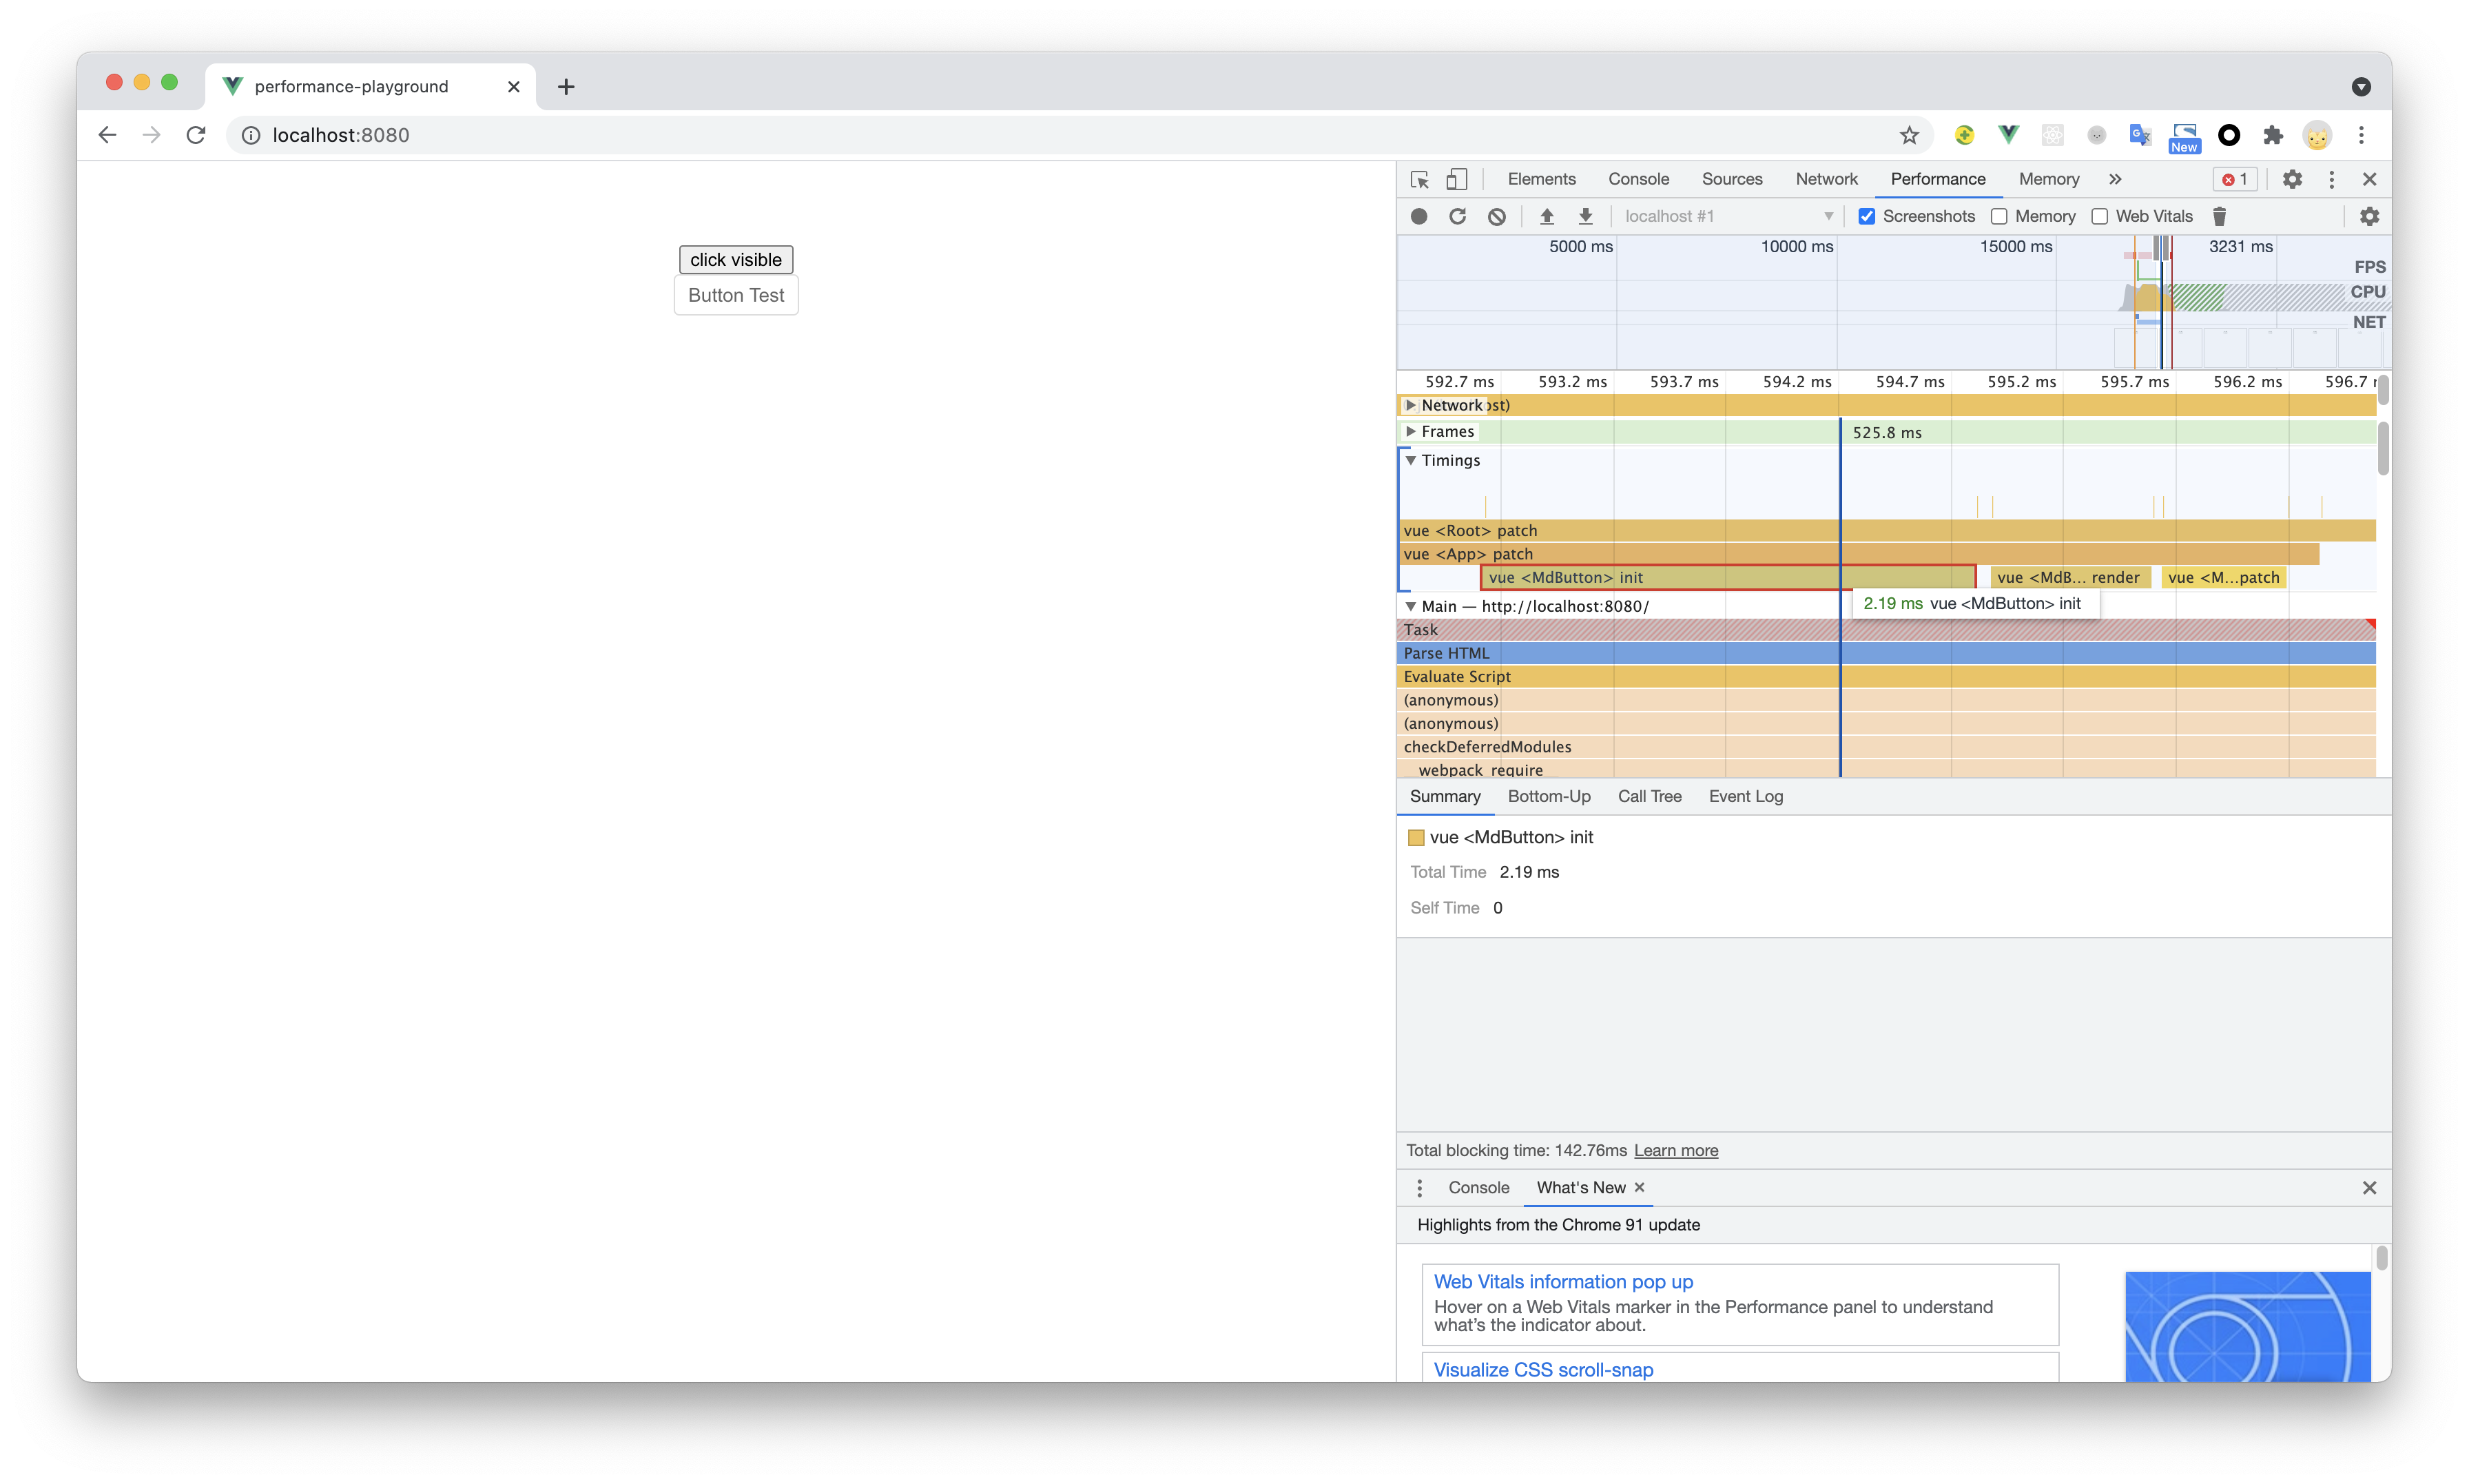Open the localhost #1 recording dropdown
Screen dimensions: 2469x1484
[1728, 216]
